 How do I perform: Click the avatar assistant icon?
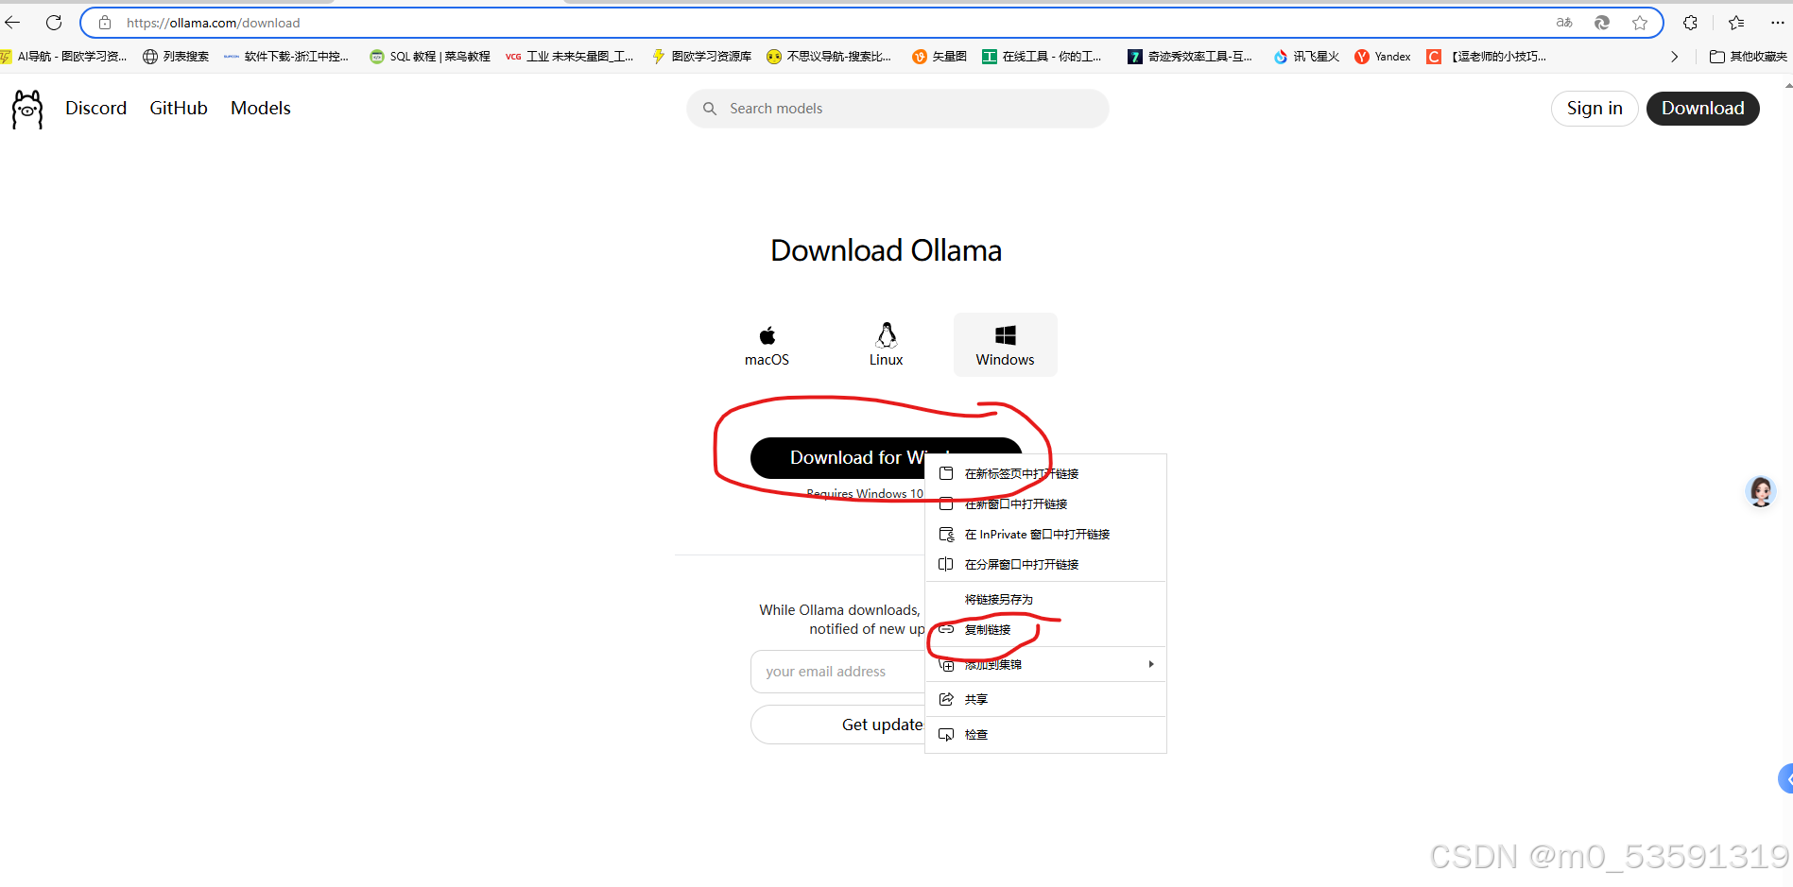(1761, 491)
